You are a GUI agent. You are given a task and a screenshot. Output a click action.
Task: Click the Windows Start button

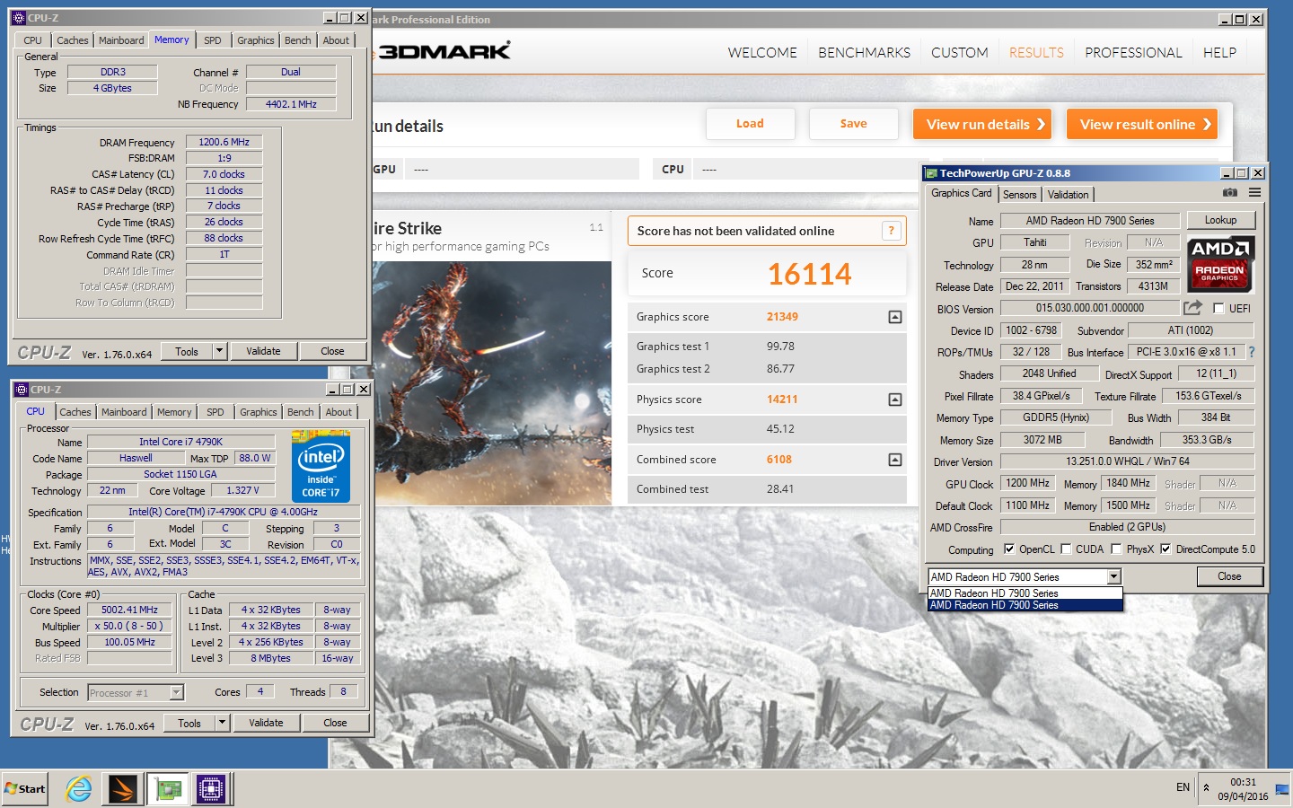(x=25, y=789)
